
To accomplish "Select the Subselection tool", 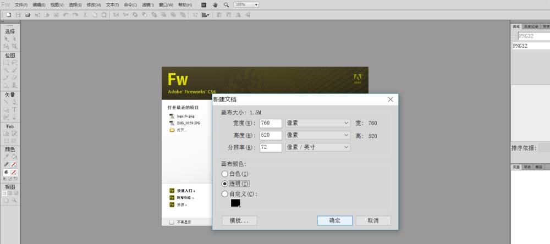I will coord(14,39).
